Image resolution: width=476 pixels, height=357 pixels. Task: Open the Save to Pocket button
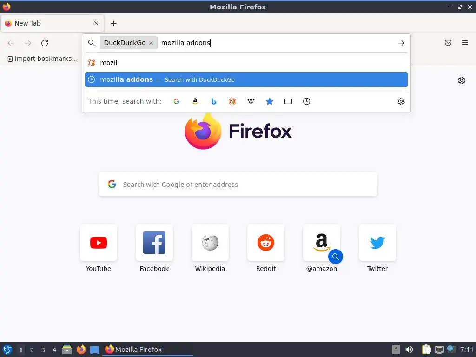click(448, 43)
